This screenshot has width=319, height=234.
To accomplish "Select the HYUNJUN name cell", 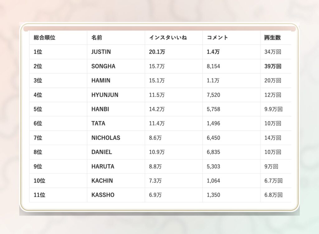I will point(105,95).
